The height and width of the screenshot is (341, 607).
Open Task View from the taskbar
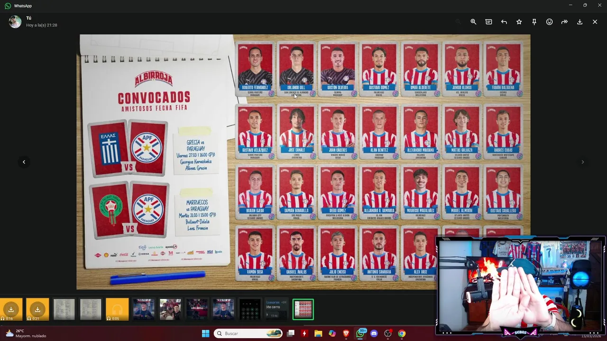coord(291,333)
